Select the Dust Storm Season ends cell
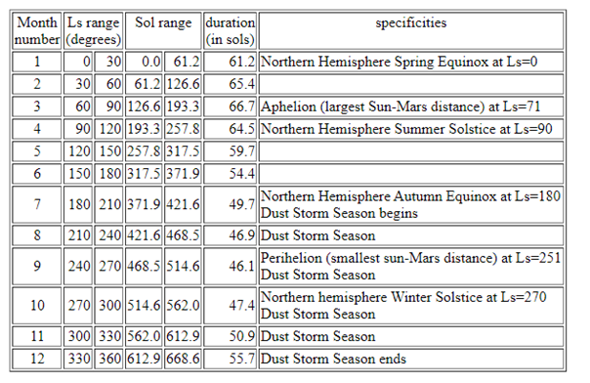The image size is (590, 383). (x=411, y=359)
